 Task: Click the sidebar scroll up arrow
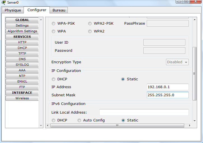click(x=41, y=20)
